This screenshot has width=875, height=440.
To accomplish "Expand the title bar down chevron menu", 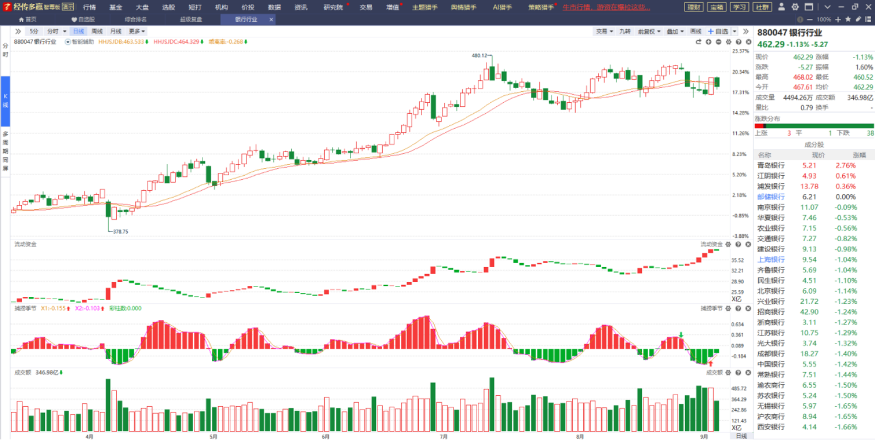I will [827, 7].
